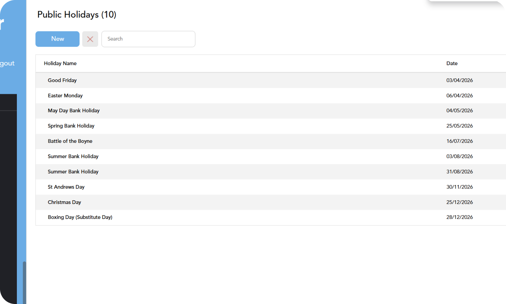Sort by Date column header
Image resolution: width=506 pixels, height=304 pixels.
coord(452,64)
